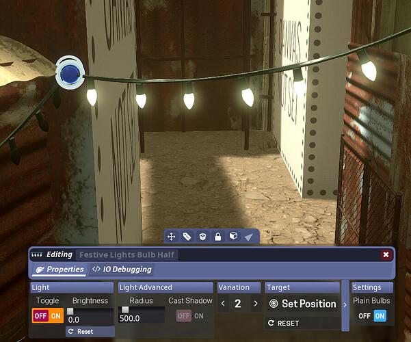Toggle the Plain Bulbs switch

[x=372, y=316]
